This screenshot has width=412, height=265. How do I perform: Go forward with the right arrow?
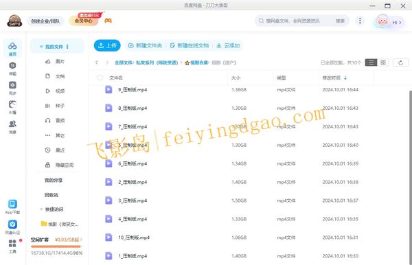point(107,62)
